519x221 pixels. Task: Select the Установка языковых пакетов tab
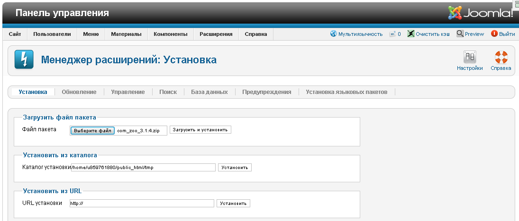pos(346,92)
